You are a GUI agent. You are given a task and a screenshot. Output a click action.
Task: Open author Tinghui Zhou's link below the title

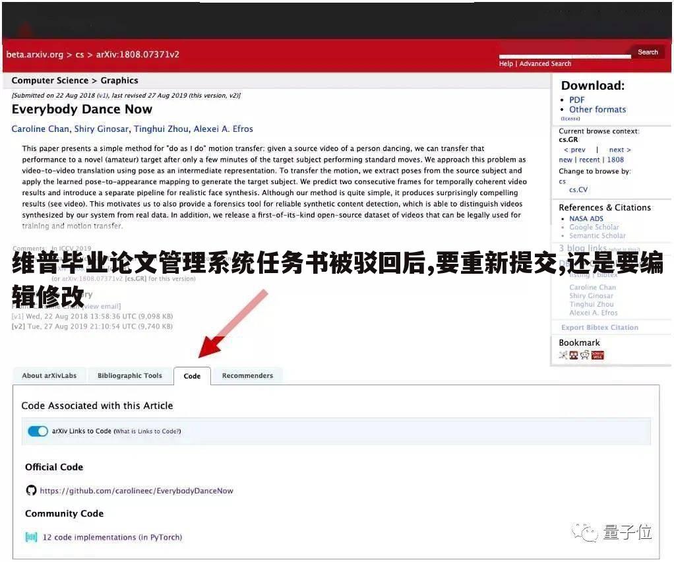click(x=161, y=129)
